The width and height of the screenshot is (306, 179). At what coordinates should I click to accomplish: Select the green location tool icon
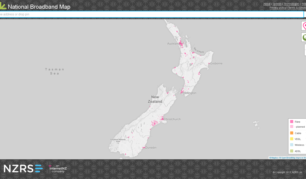(x=305, y=37)
